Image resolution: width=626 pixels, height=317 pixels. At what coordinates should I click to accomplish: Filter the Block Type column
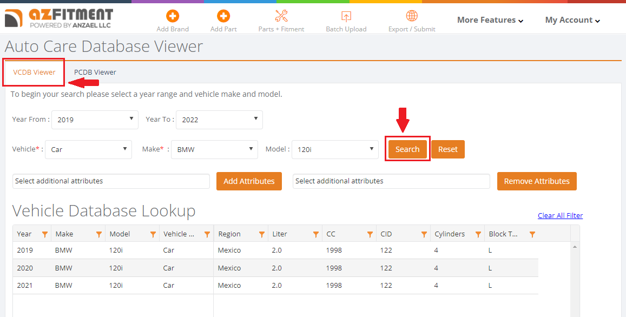coord(532,234)
